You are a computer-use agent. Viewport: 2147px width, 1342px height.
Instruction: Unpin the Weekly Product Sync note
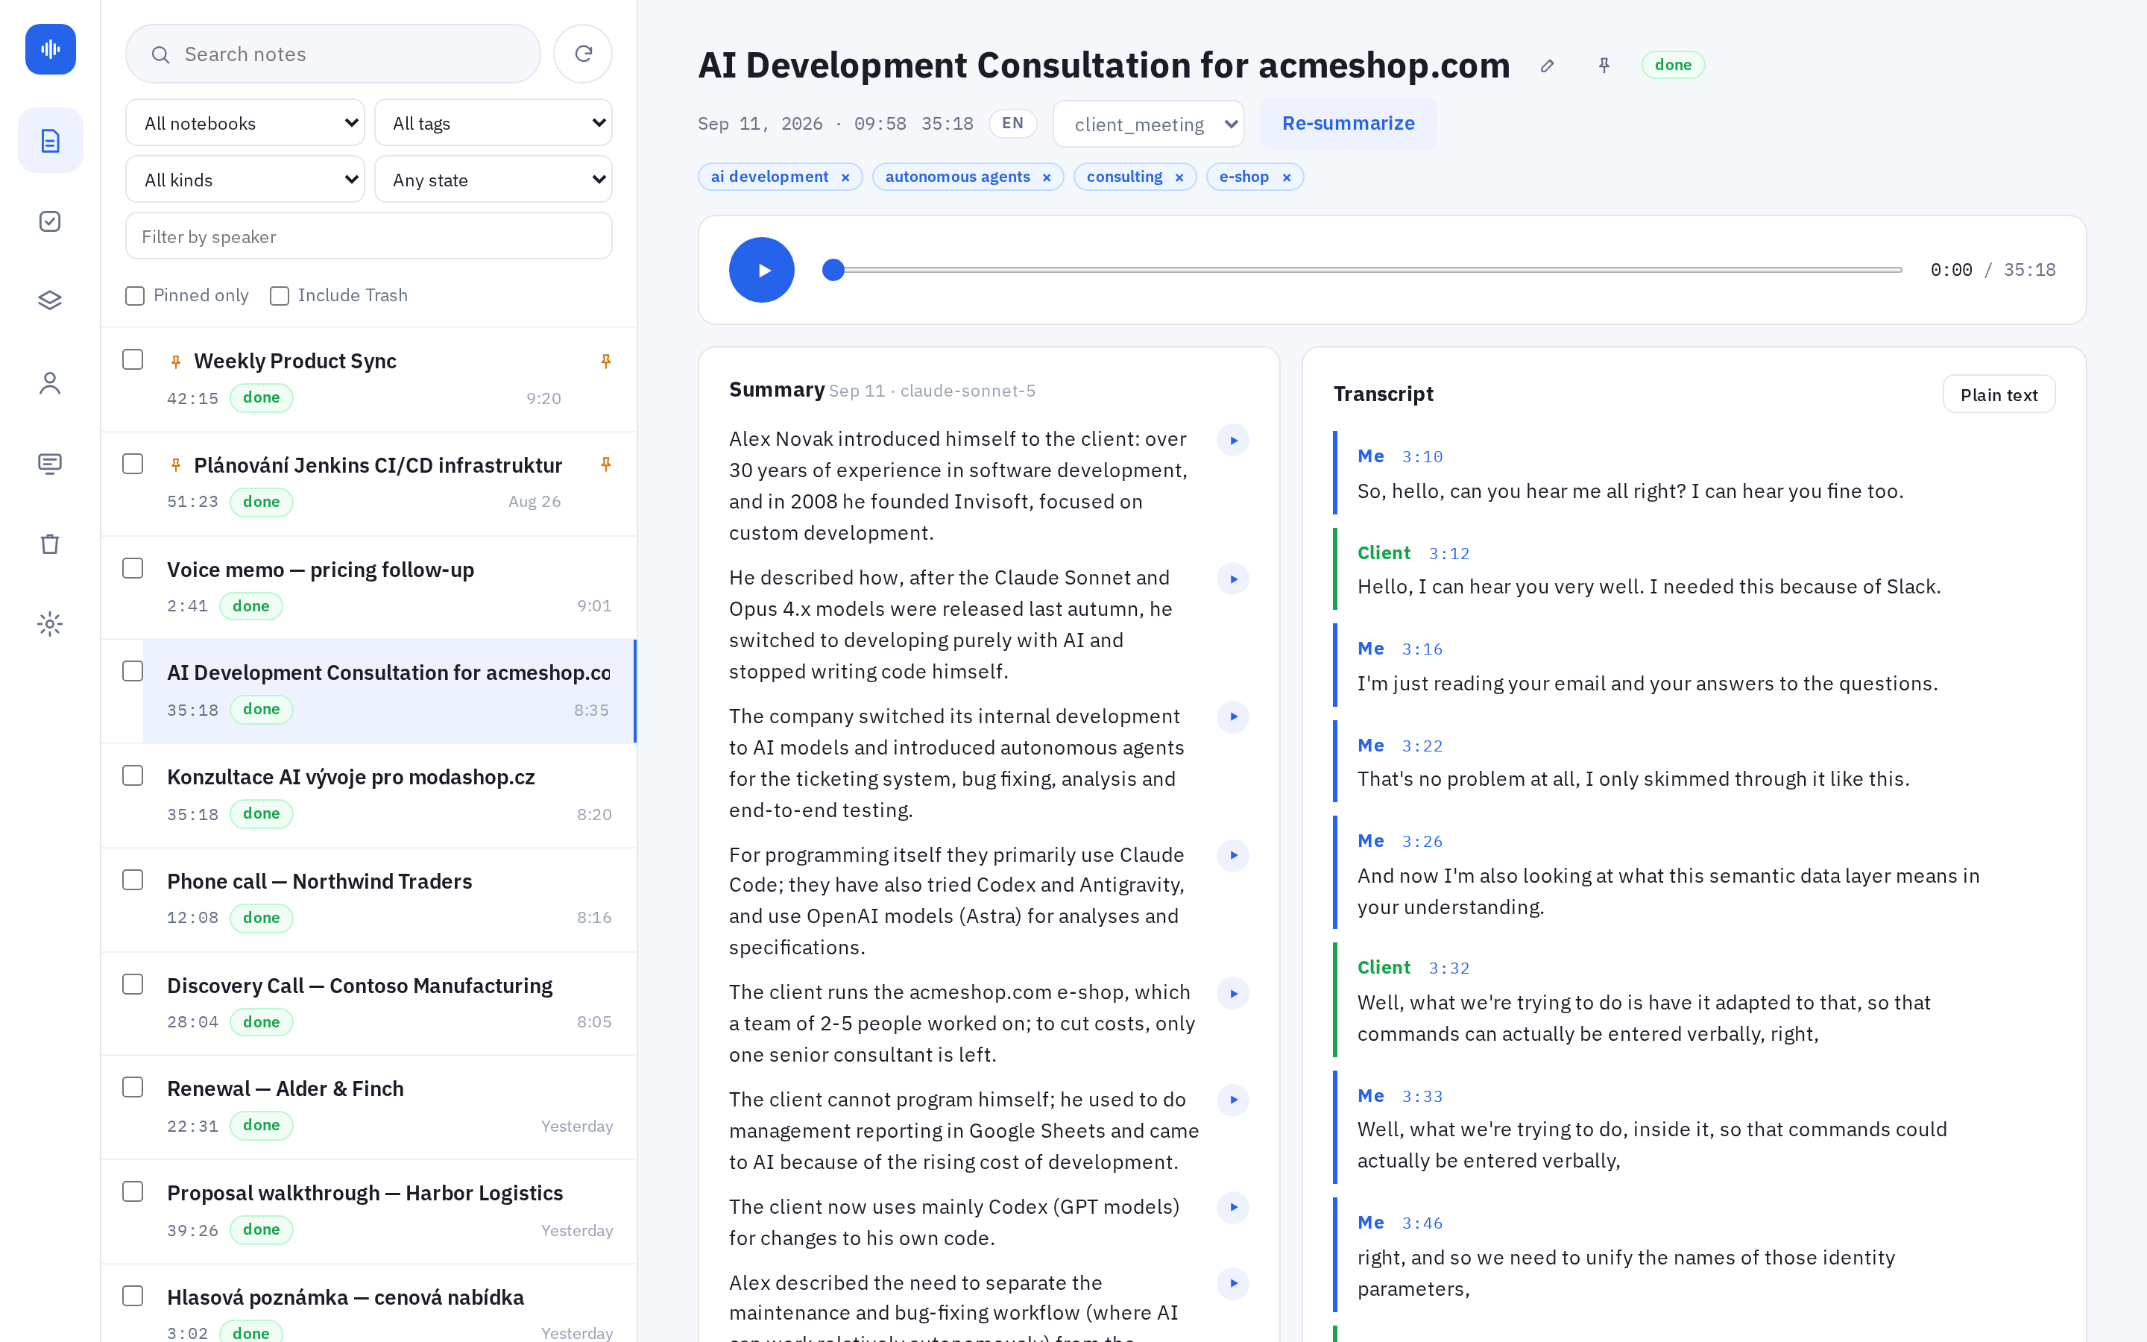click(606, 362)
